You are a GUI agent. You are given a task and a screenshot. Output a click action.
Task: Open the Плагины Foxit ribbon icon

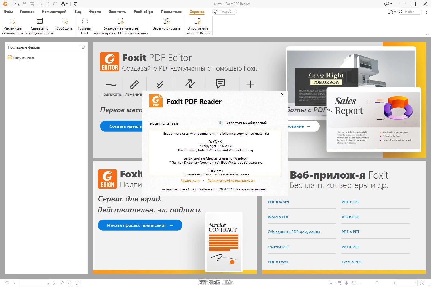click(84, 25)
